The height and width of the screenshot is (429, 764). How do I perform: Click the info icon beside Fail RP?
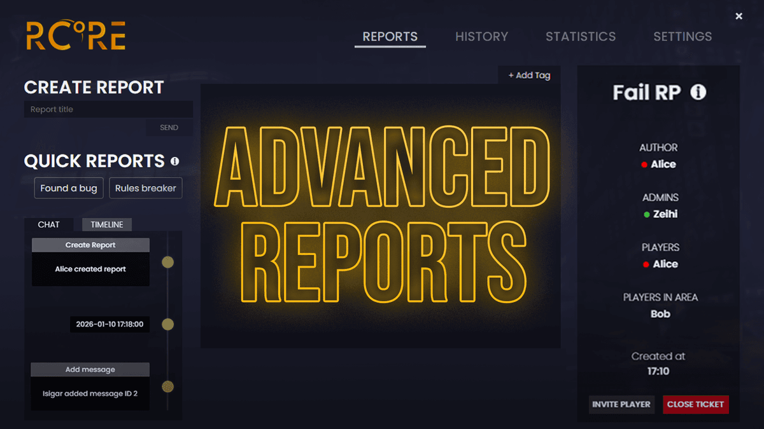click(698, 93)
